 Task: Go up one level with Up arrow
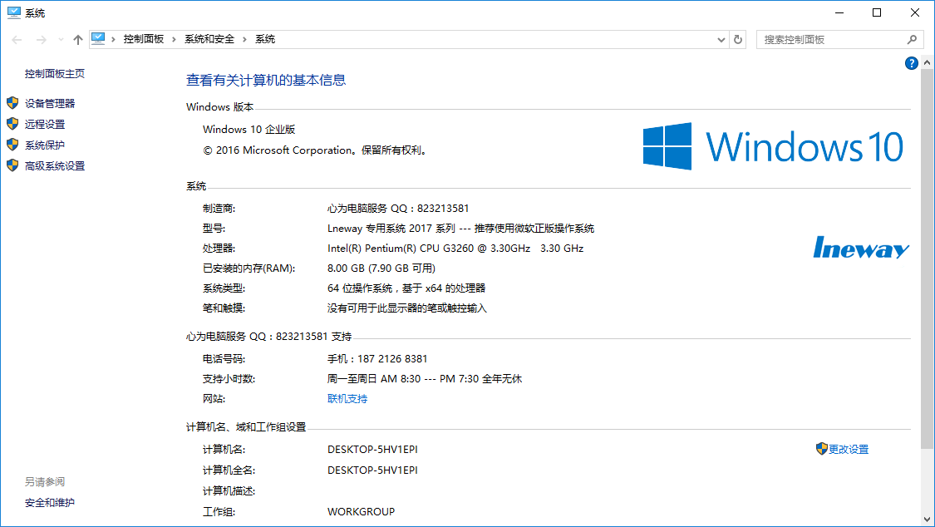(78, 39)
